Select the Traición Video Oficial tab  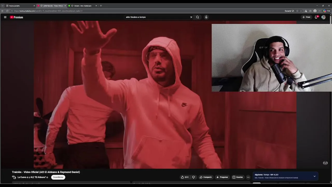(53, 6)
